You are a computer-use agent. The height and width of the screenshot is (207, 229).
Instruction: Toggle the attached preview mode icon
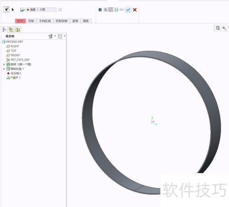(116, 10)
